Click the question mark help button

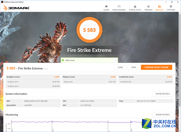115,60
